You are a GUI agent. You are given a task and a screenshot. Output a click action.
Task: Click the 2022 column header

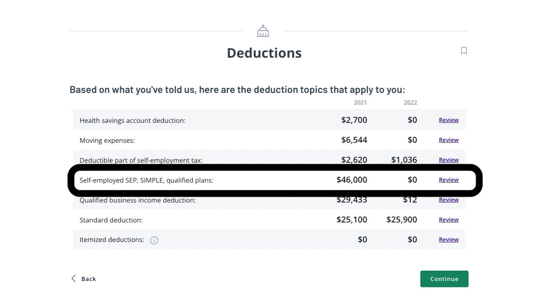(x=410, y=103)
